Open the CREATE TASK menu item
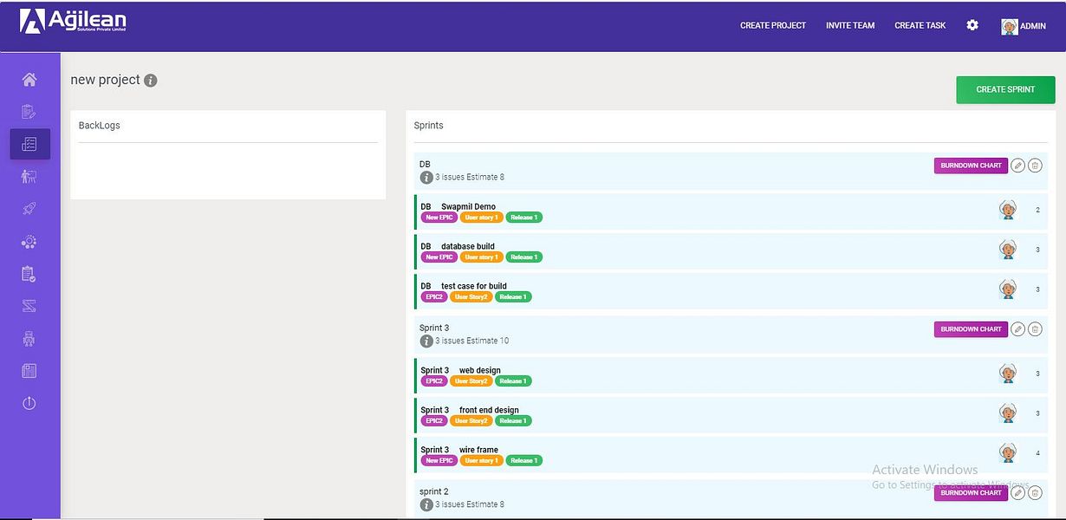1066x520 pixels. [920, 26]
